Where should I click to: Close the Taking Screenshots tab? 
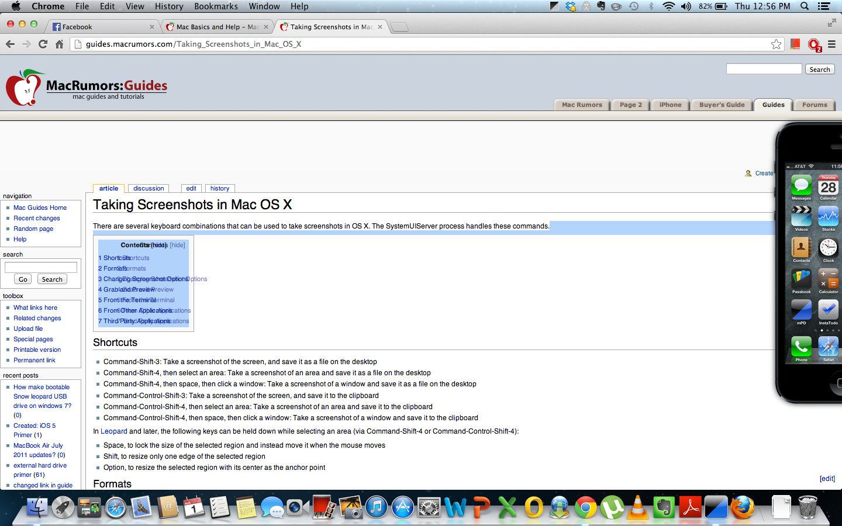pyautogui.click(x=380, y=27)
